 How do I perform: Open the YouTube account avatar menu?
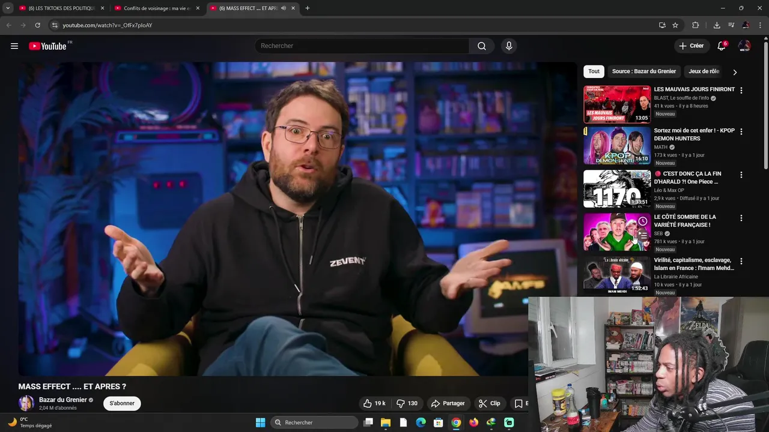744,46
